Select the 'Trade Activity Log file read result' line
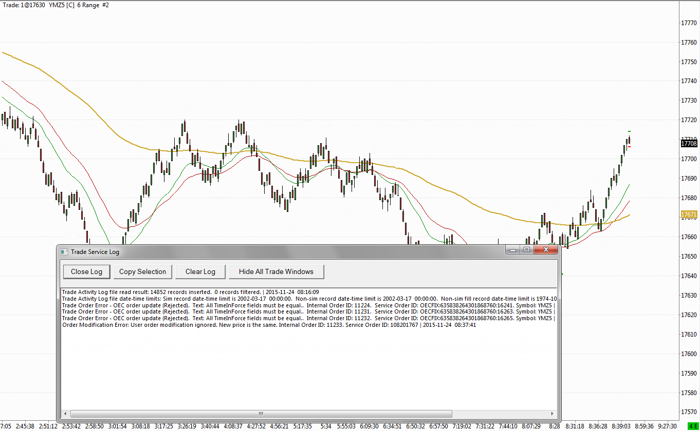This screenshot has height=431, width=700. pos(190,292)
